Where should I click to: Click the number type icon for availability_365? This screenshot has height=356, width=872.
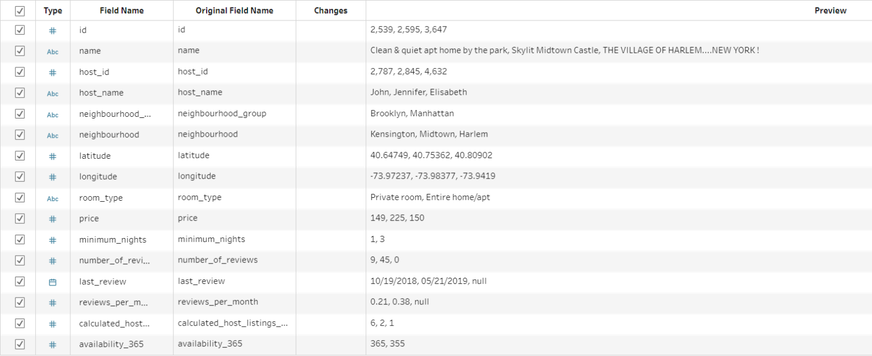[53, 344]
